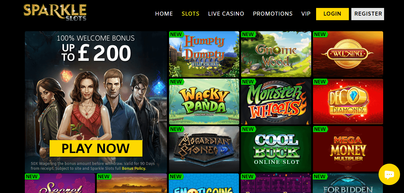Viewport: 404px width, 193px height.
Task: Open the Monster Wheels game tile
Action: pos(276,102)
